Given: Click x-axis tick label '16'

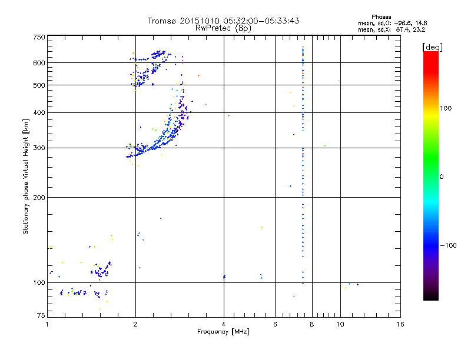Looking at the screenshot, I should coord(400,324).
